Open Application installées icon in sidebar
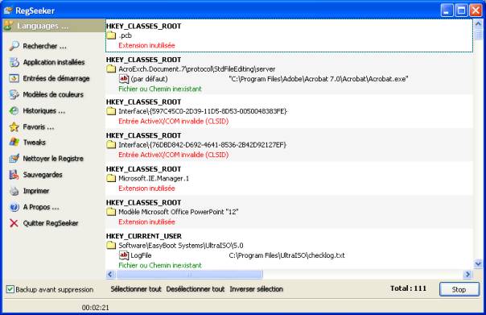 (x=14, y=62)
